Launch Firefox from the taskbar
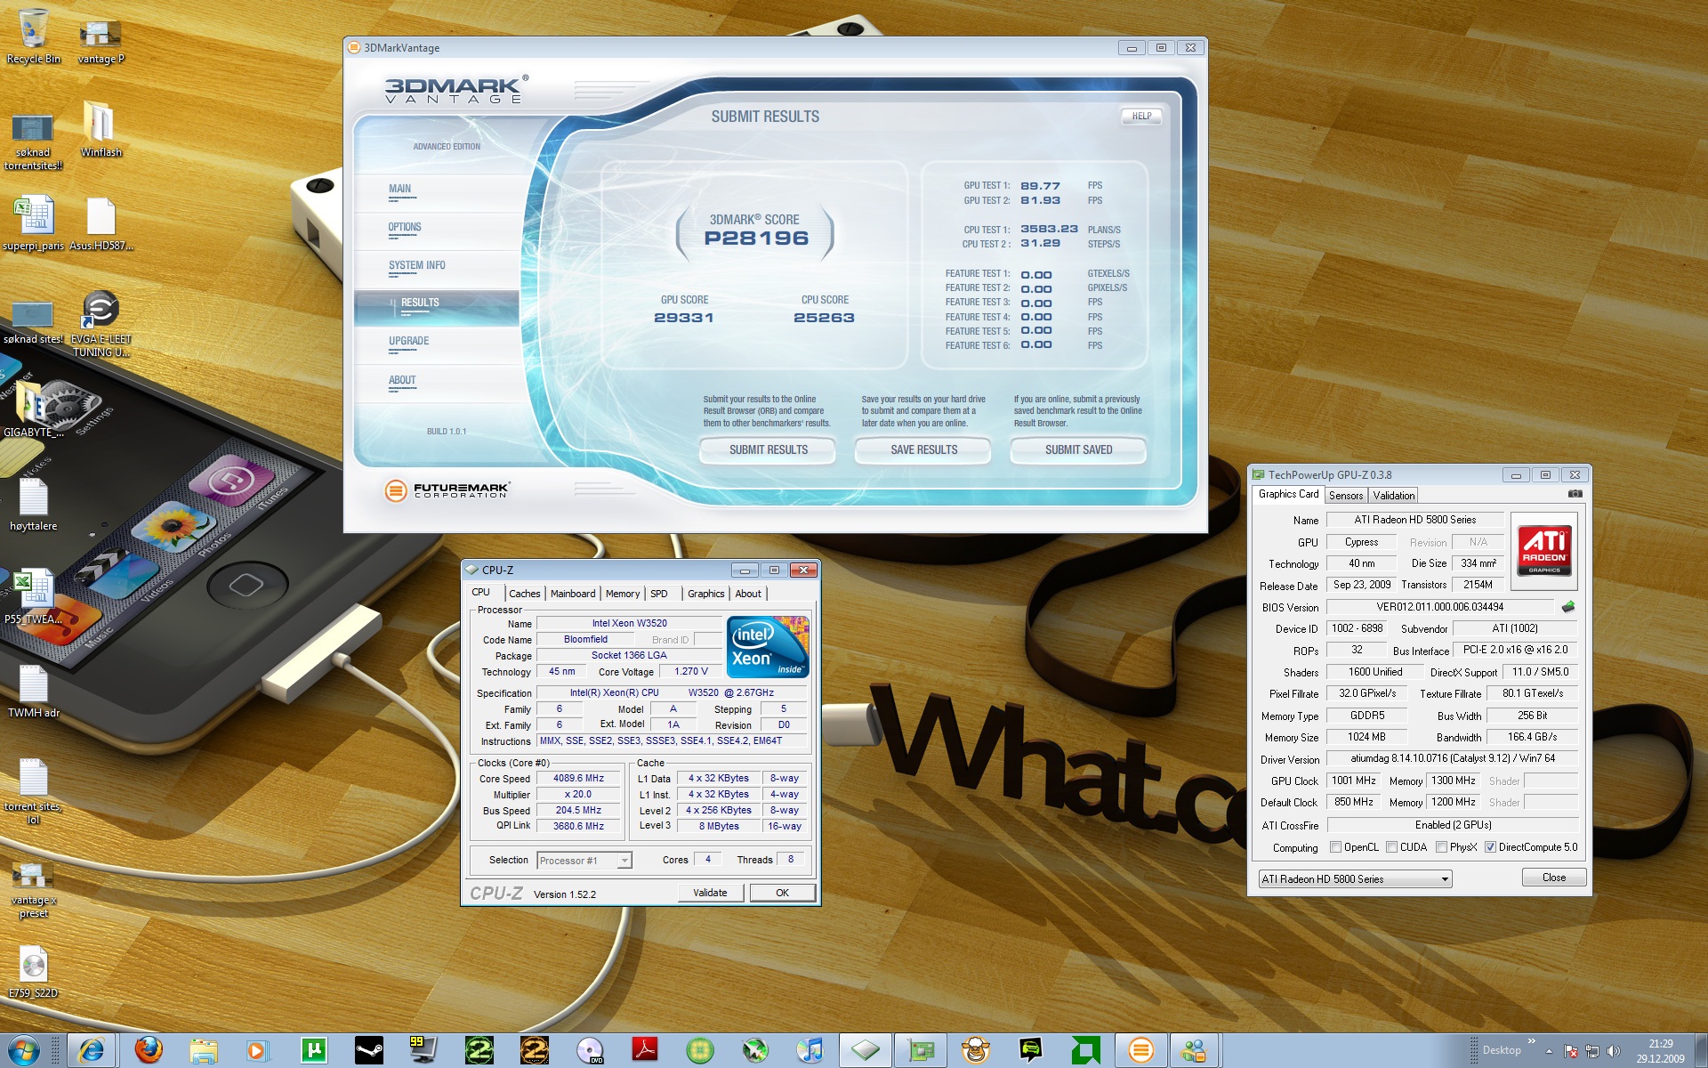Screen dimensions: 1708x1068 point(149,1051)
